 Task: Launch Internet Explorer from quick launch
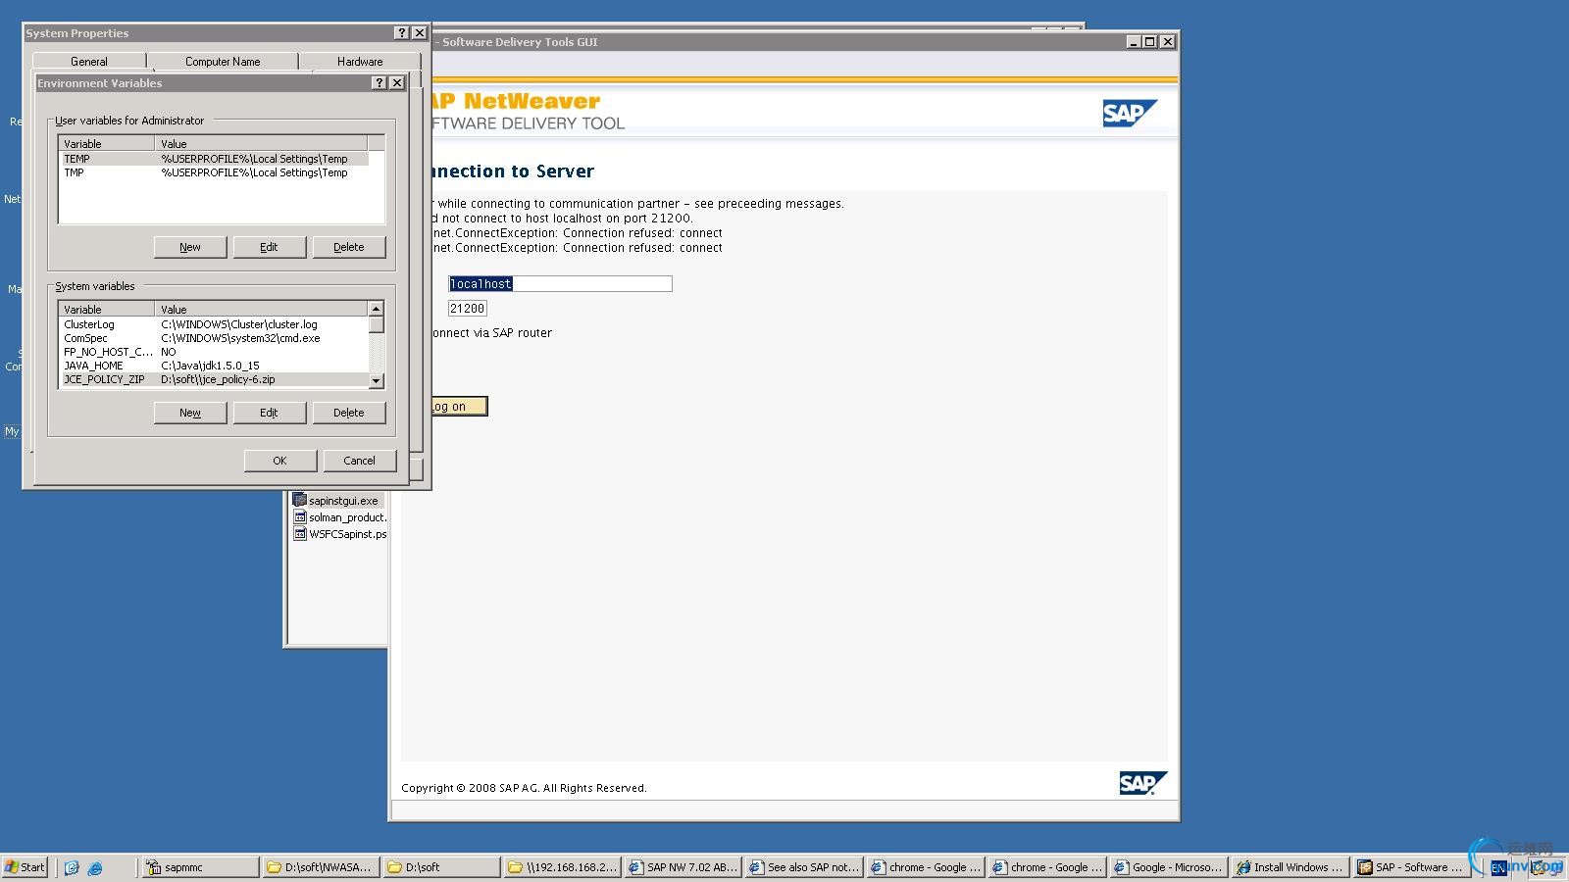(95, 867)
